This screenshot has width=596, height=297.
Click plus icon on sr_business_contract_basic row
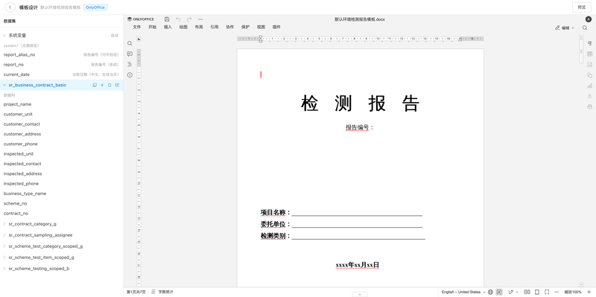coord(102,85)
